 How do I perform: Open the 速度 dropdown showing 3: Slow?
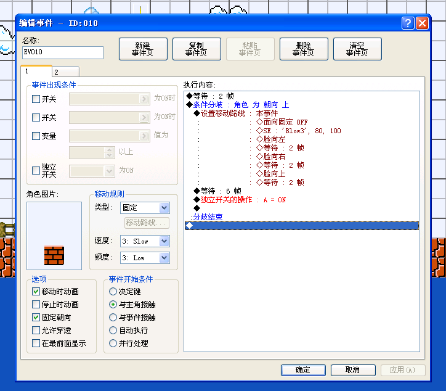coord(145,241)
